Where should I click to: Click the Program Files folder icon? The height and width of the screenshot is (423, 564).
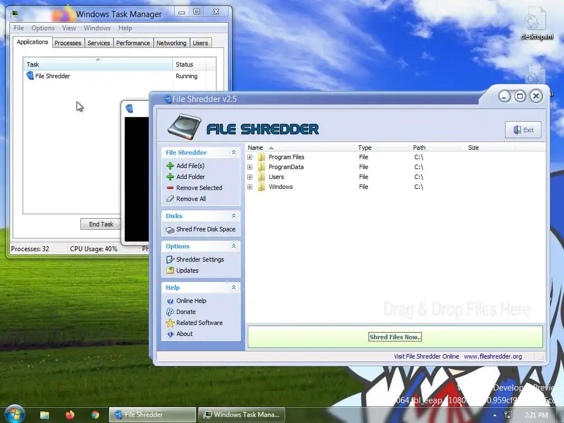click(262, 157)
